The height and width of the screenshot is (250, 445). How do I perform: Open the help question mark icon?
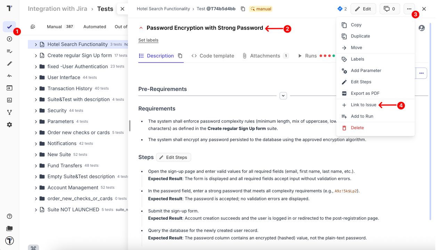point(9,216)
